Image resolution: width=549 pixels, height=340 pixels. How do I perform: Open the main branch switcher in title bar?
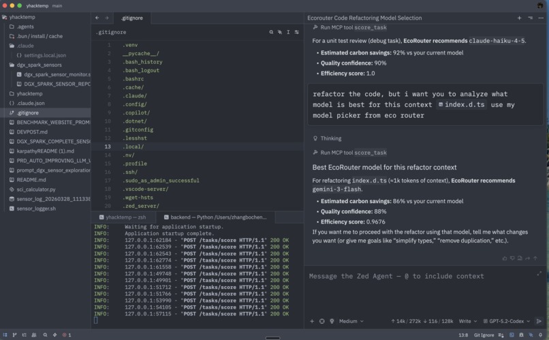[57, 5]
